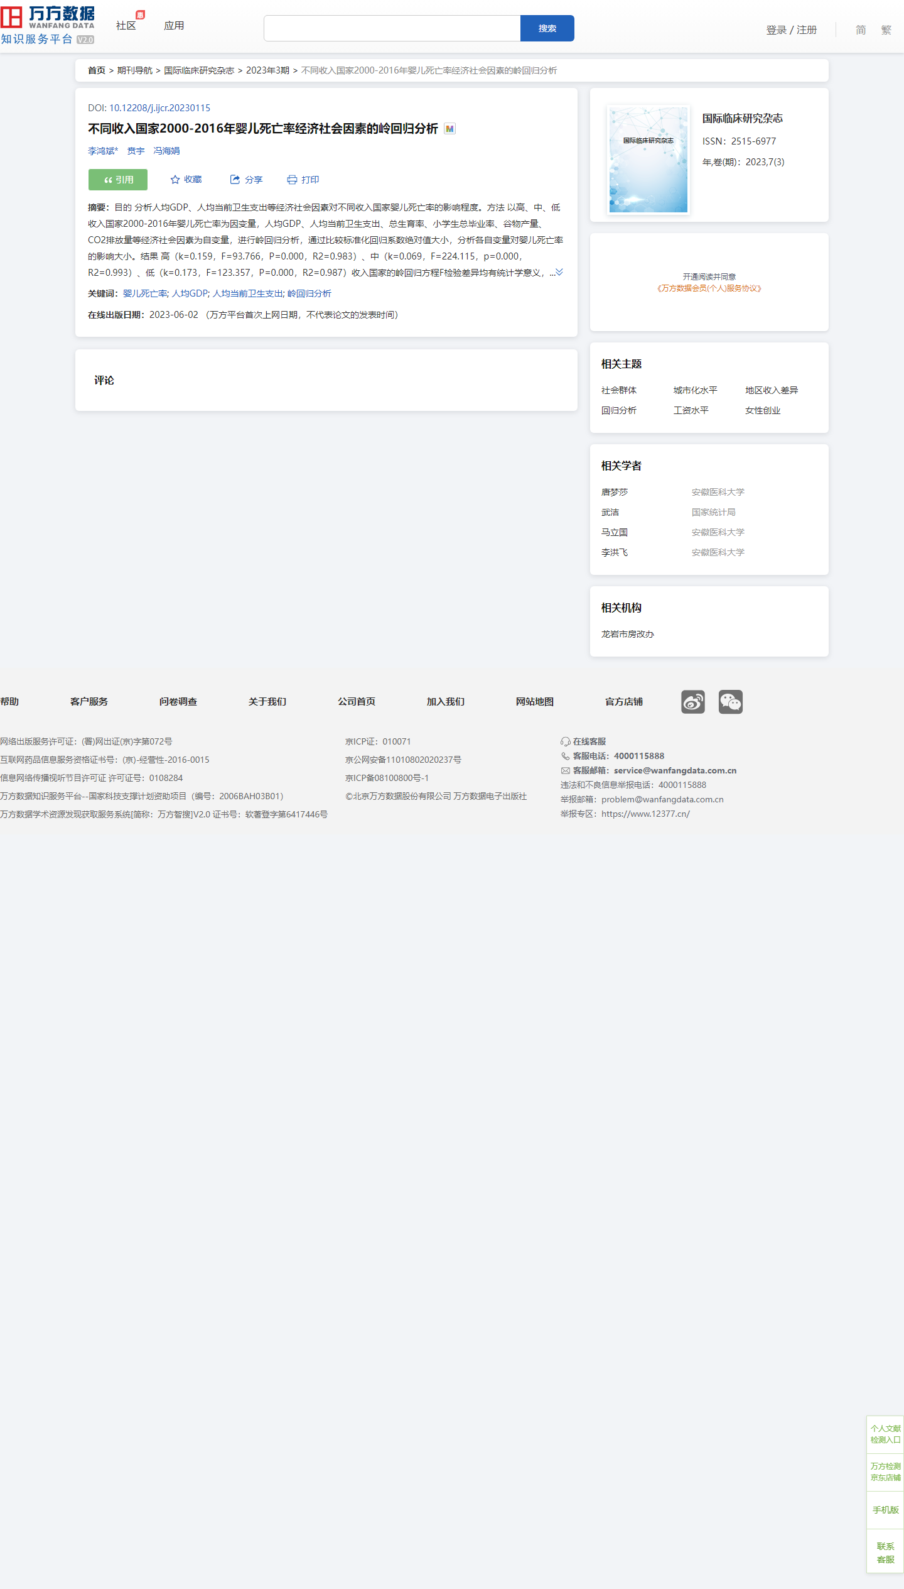Click the 分享 share icon
This screenshot has width=904, height=1589.
(235, 180)
